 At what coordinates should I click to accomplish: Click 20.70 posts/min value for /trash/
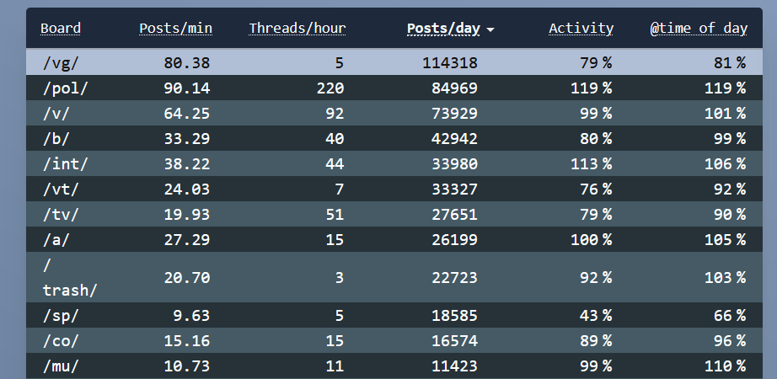(187, 277)
